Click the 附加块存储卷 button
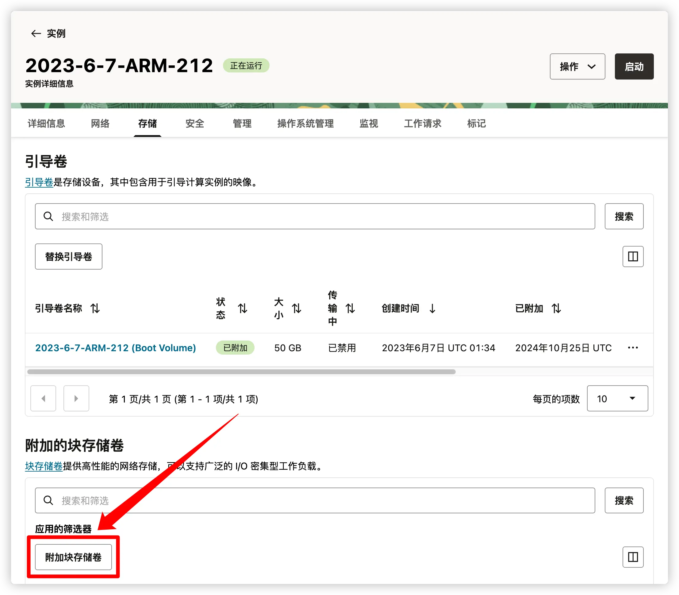Screen dimensions: 679x595 point(73,557)
